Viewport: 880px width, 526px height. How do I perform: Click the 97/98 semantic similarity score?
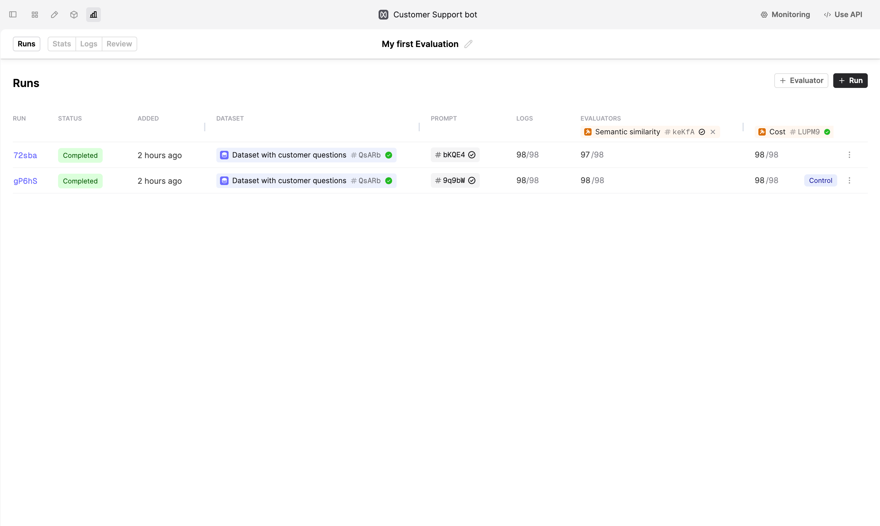point(592,154)
